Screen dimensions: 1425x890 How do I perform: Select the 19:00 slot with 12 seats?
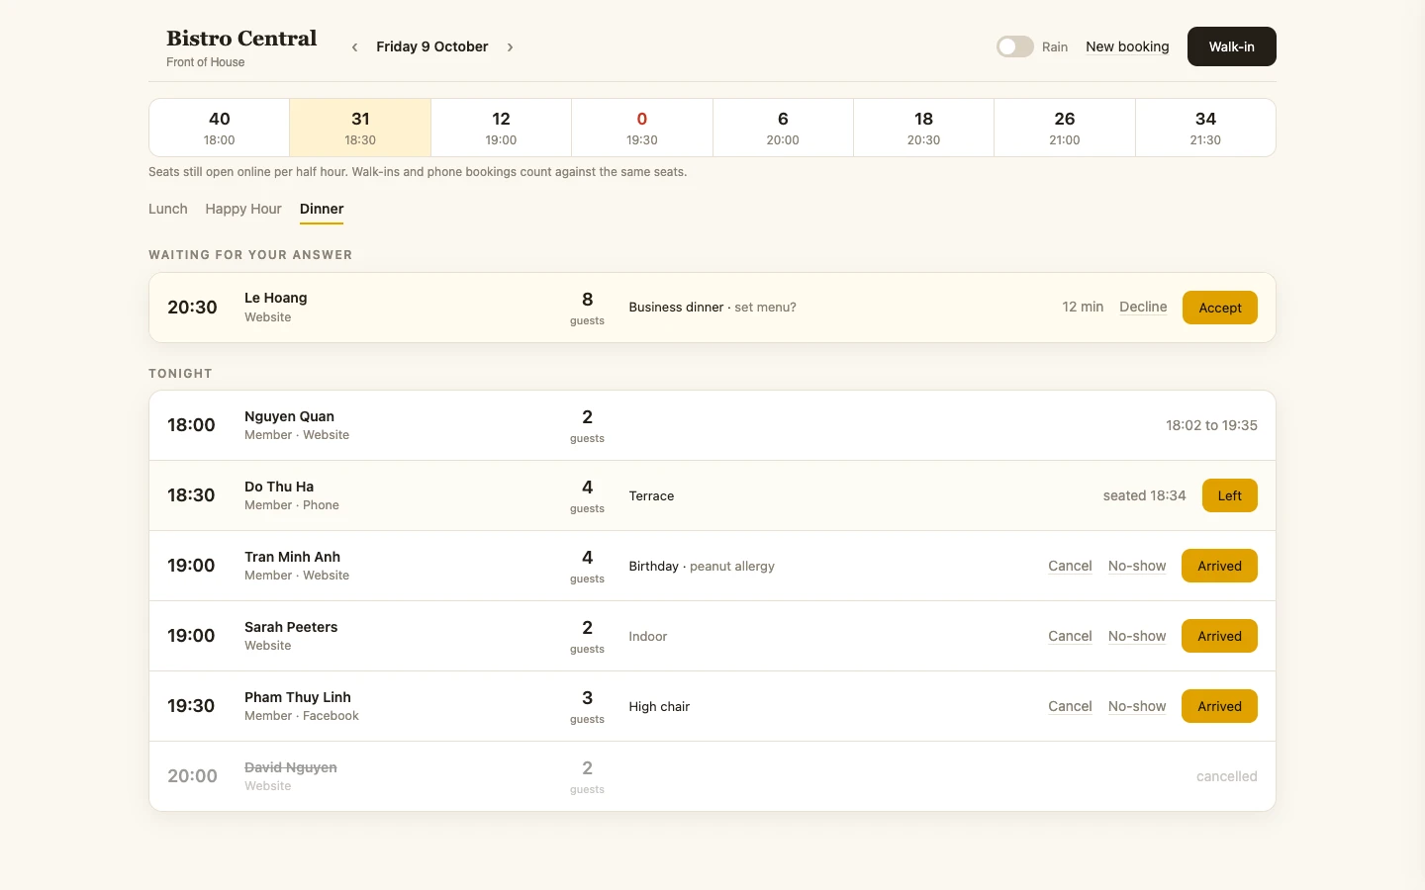pos(501,128)
